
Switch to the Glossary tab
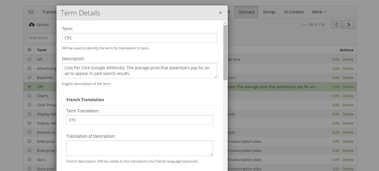pyautogui.click(x=246, y=12)
